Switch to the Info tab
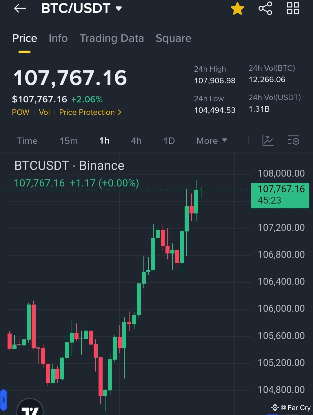The width and height of the screenshot is (313, 415). pyautogui.click(x=58, y=38)
